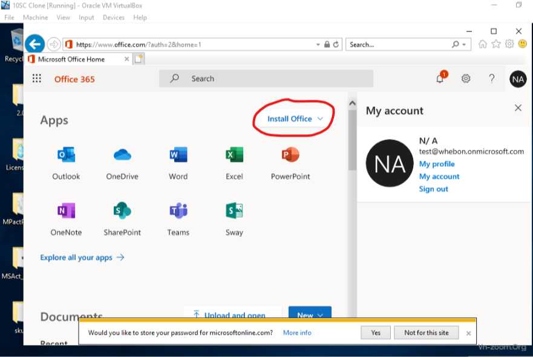This screenshot has width=533, height=357.
Task: Click the Office 365 search box
Action: [266, 79]
